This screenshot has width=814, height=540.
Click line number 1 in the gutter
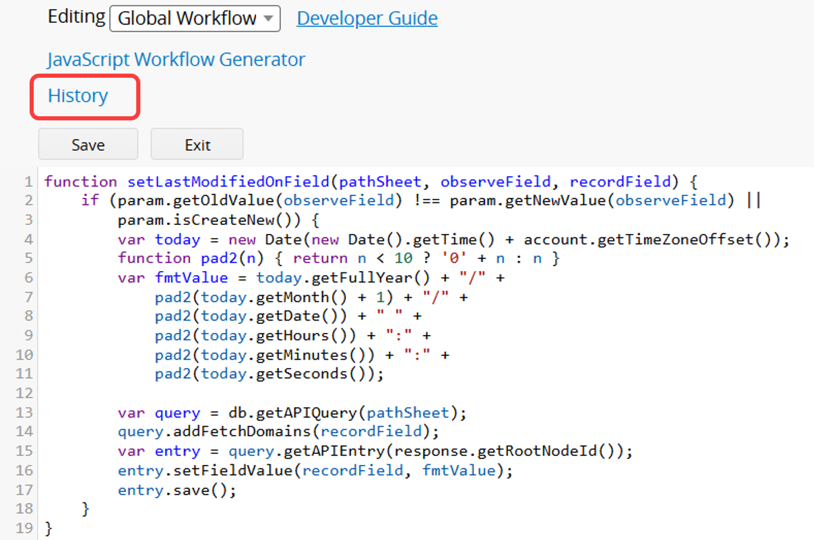pos(28,181)
